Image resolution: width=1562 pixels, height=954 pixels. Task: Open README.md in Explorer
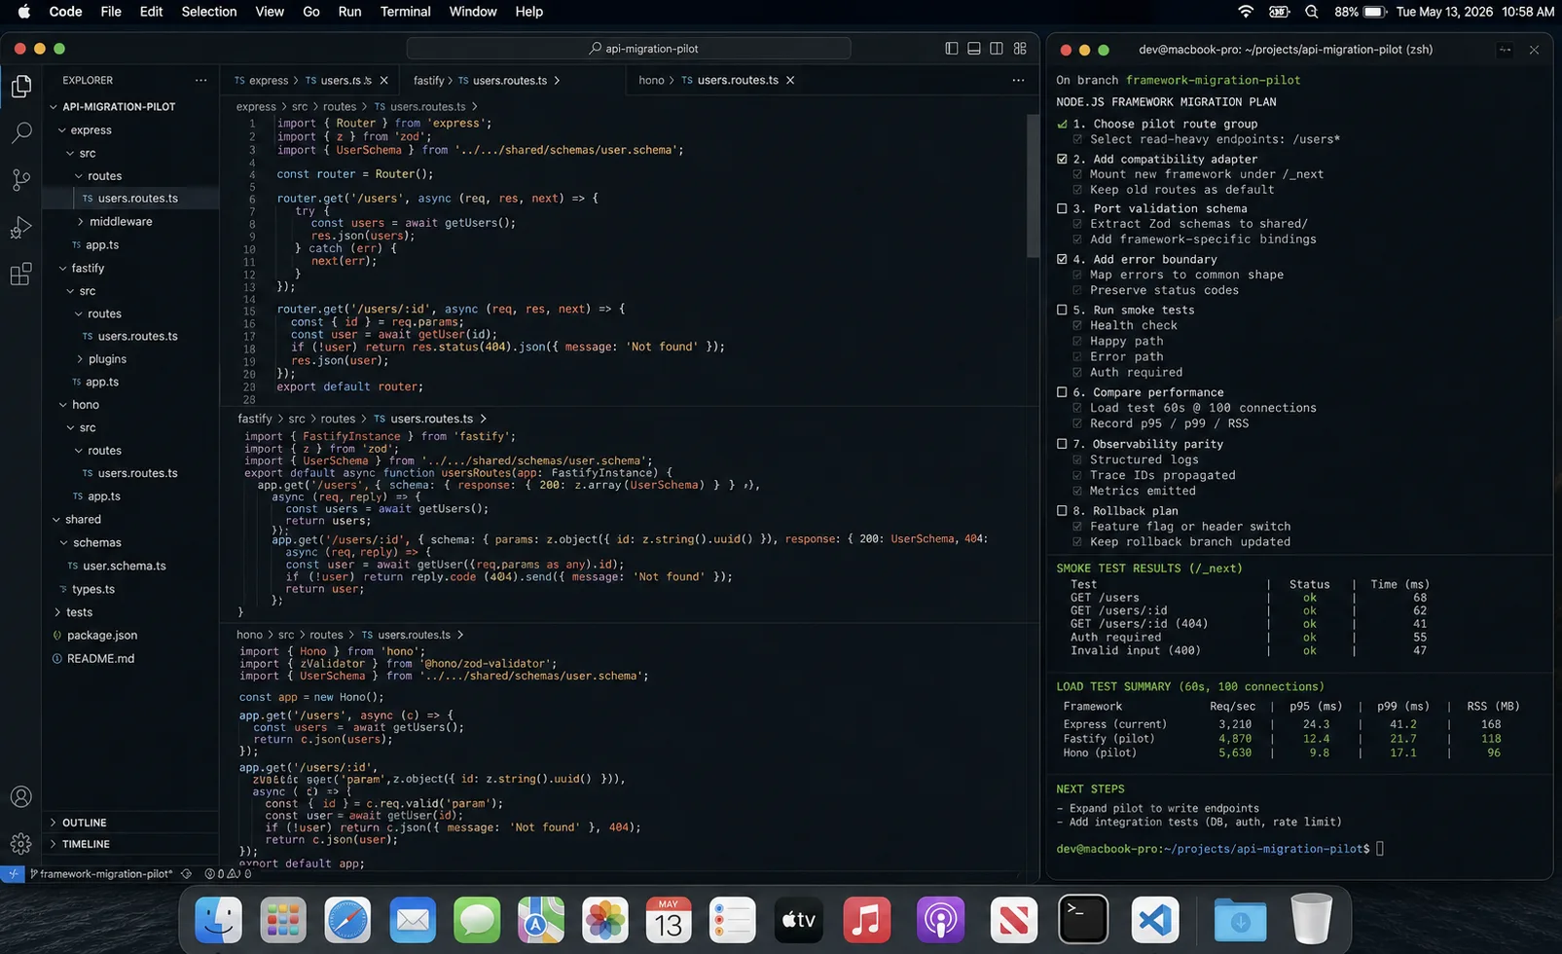[x=100, y=659]
